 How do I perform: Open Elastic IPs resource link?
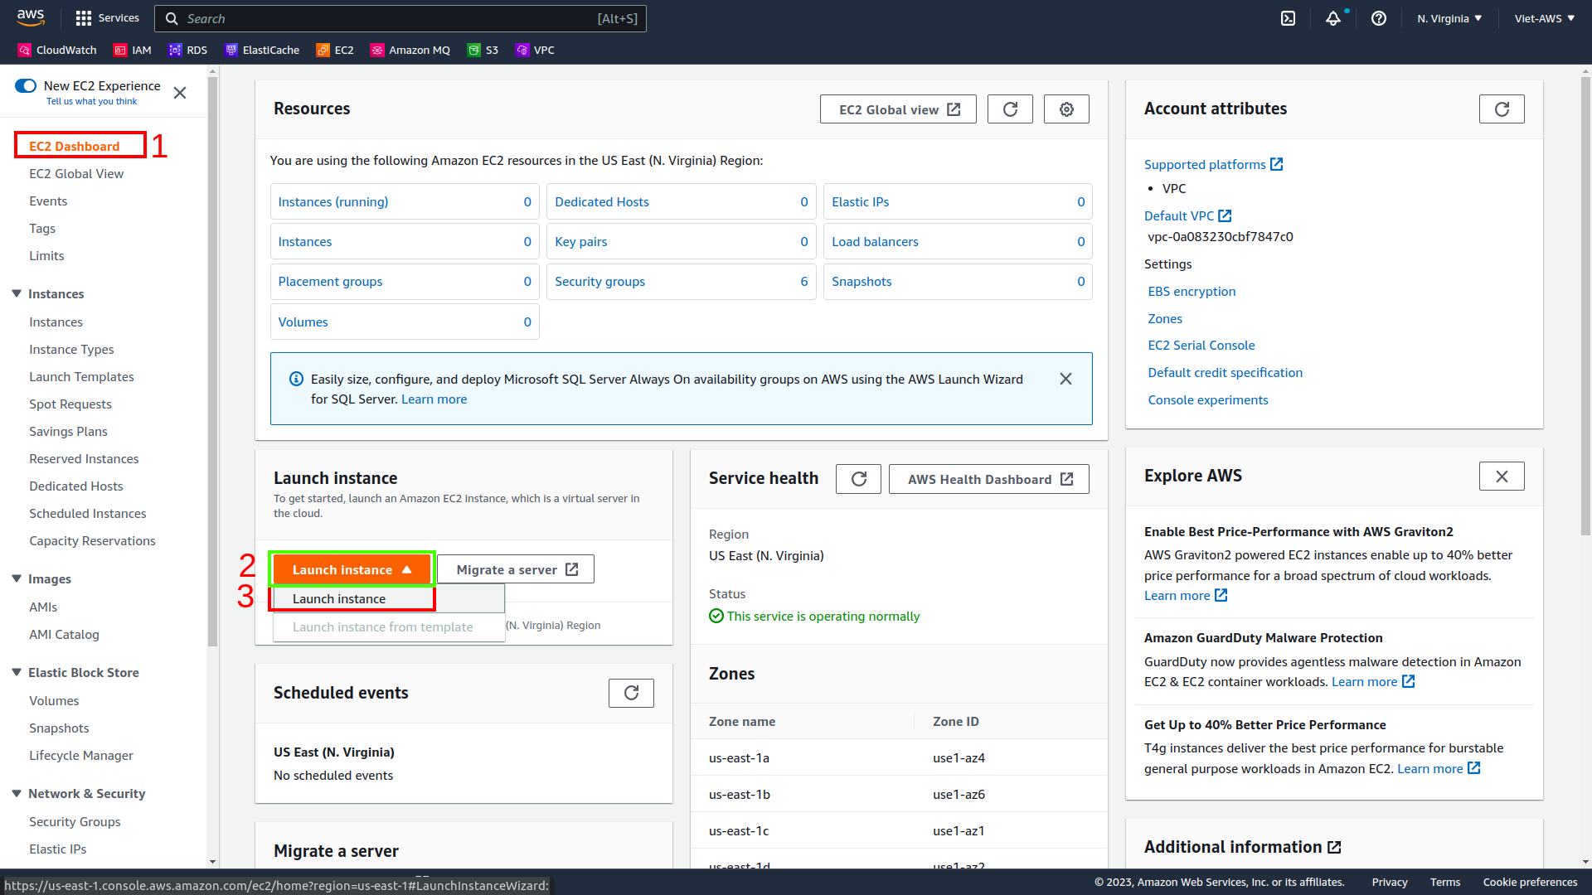pos(860,201)
